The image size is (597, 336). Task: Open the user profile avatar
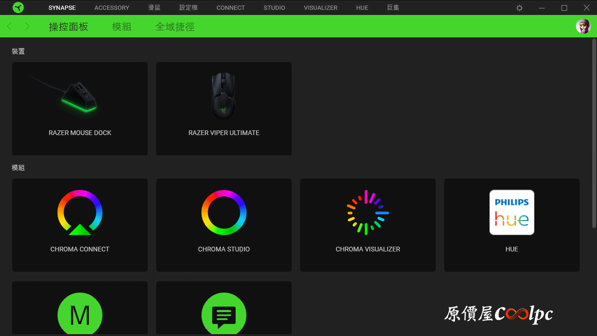click(583, 26)
